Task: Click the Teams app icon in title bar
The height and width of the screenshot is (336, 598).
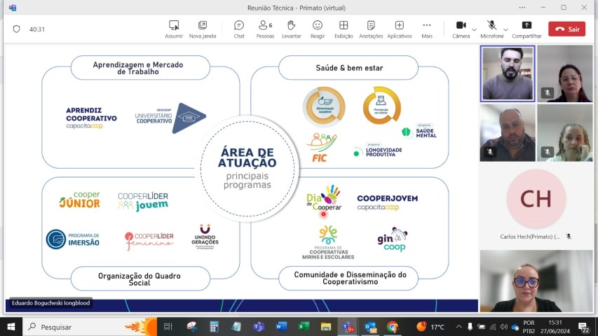Action: (x=13, y=8)
